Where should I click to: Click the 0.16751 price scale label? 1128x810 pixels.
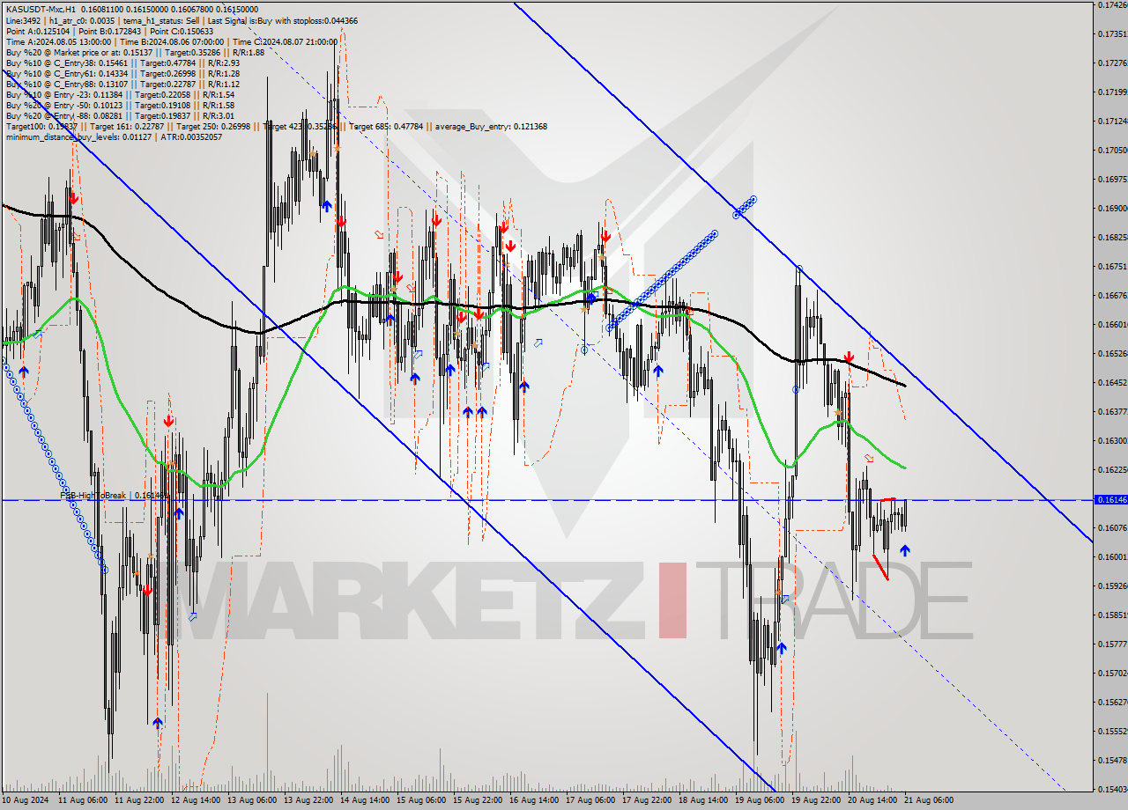point(1112,266)
